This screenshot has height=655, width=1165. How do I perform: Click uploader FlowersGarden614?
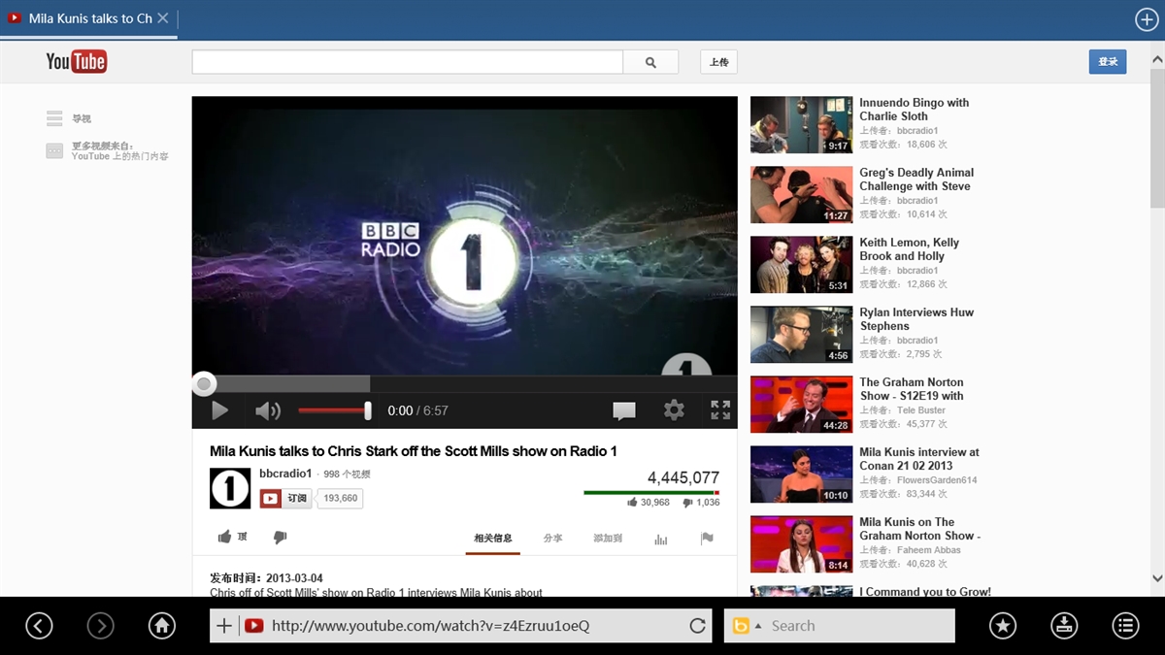tap(937, 480)
